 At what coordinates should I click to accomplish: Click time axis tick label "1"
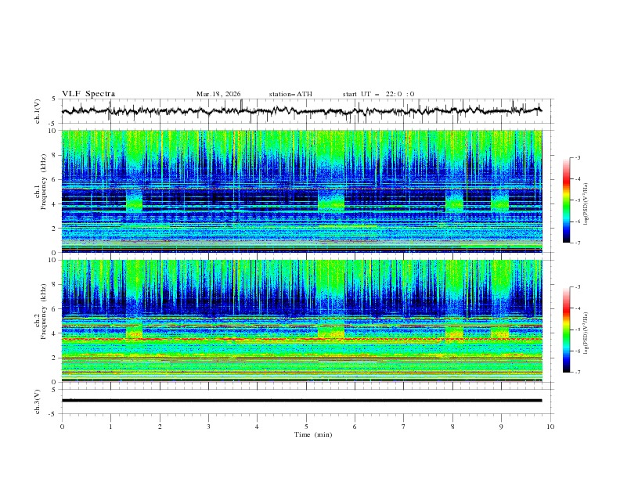[110, 427]
